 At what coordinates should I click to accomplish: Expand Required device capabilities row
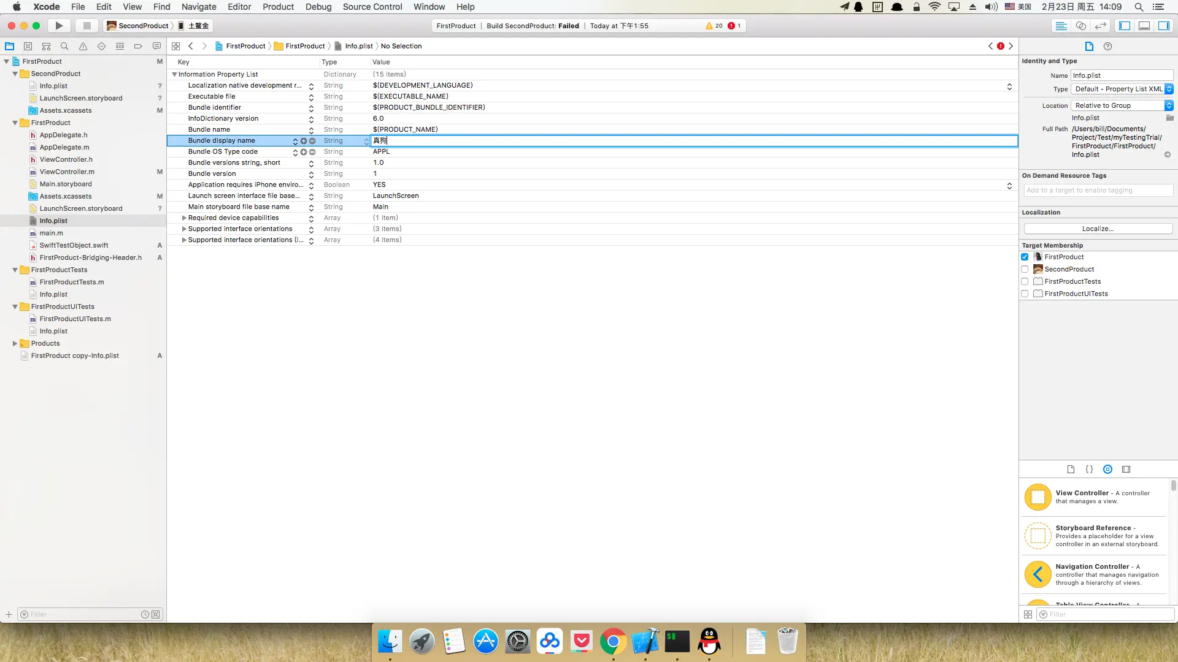(x=184, y=218)
